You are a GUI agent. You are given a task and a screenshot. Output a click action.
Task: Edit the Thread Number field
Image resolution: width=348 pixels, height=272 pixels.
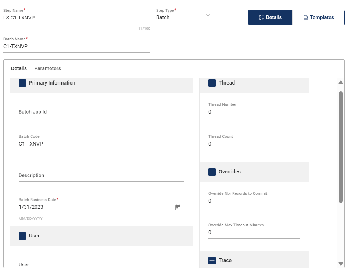[254, 112]
